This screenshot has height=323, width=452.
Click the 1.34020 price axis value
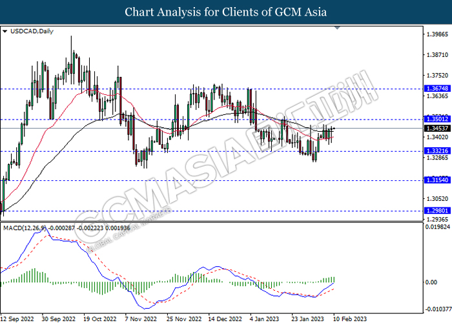437,137
